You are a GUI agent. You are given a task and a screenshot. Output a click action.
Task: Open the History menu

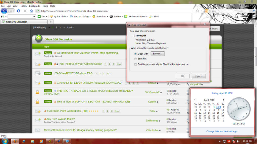[x=23, y=6]
